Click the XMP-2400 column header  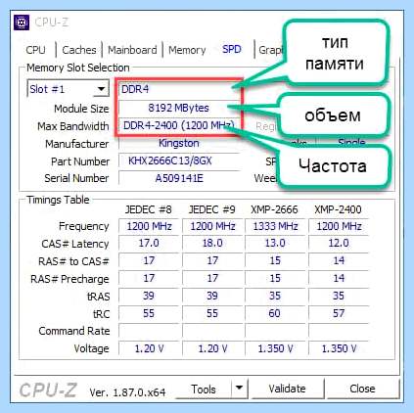tap(338, 209)
